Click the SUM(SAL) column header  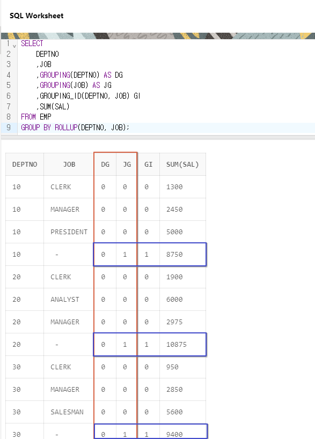pos(182,165)
